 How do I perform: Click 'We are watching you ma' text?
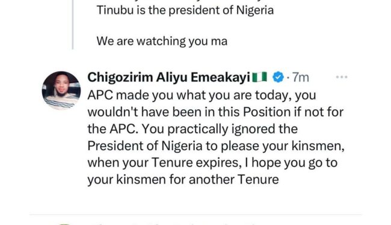[162, 41]
